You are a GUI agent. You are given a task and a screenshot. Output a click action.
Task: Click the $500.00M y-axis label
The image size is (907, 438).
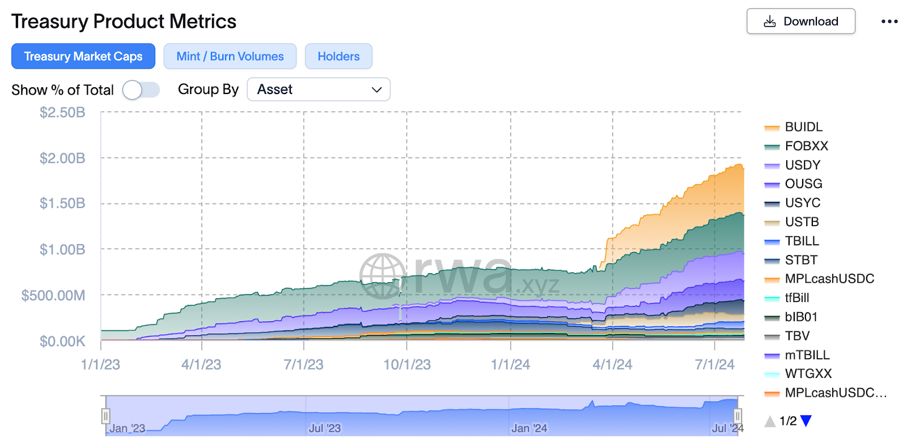click(x=53, y=295)
